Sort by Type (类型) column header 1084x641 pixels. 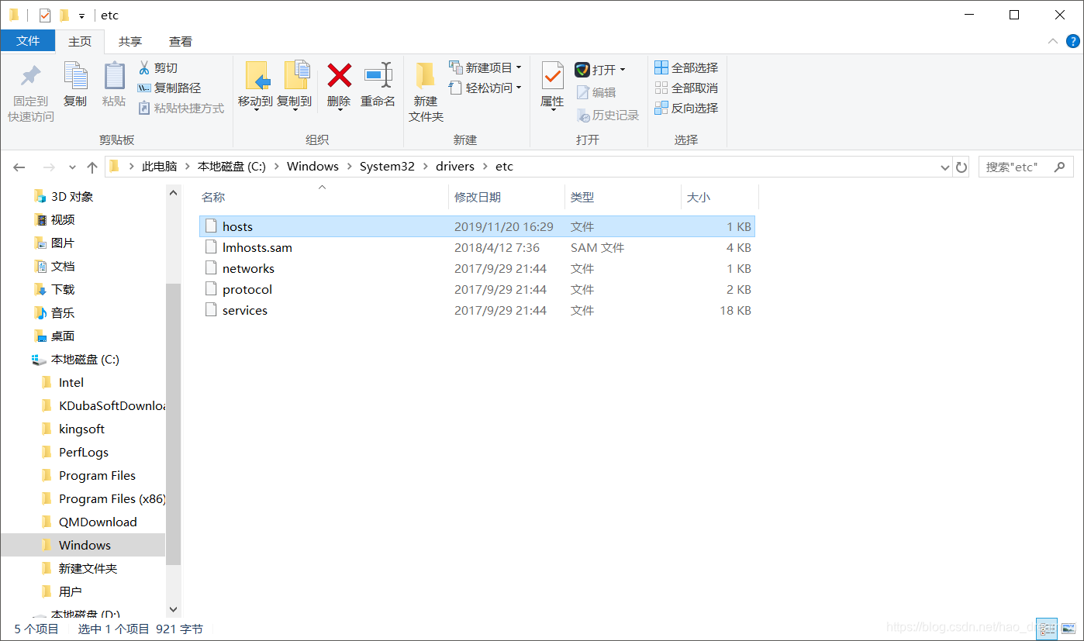coord(623,198)
